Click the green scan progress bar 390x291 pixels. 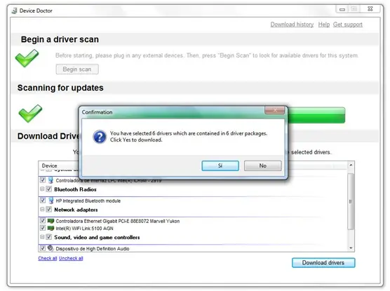point(316,115)
